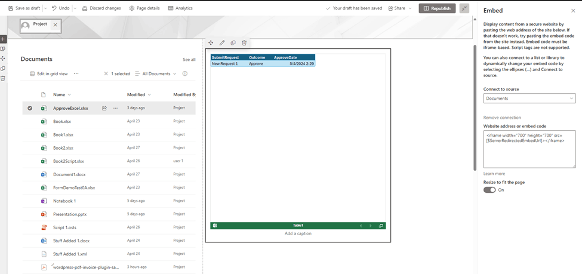Click the move web part icon above embed
The width and height of the screenshot is (582, 274).
(x=211, y=43)
